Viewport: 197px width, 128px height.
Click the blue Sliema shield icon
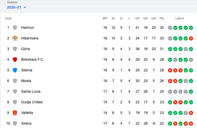15,70
